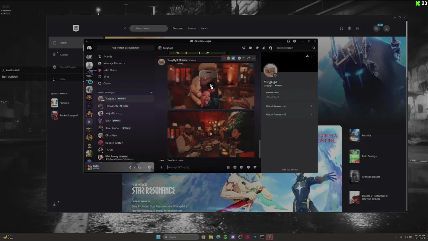Open Browse tab in Epic Games
428x241 pixels.
tap(192, 28)
